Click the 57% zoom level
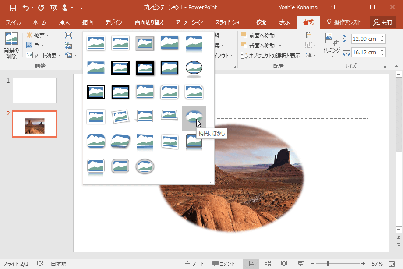This screenshot has height=269, width=403. click(377, 264)
